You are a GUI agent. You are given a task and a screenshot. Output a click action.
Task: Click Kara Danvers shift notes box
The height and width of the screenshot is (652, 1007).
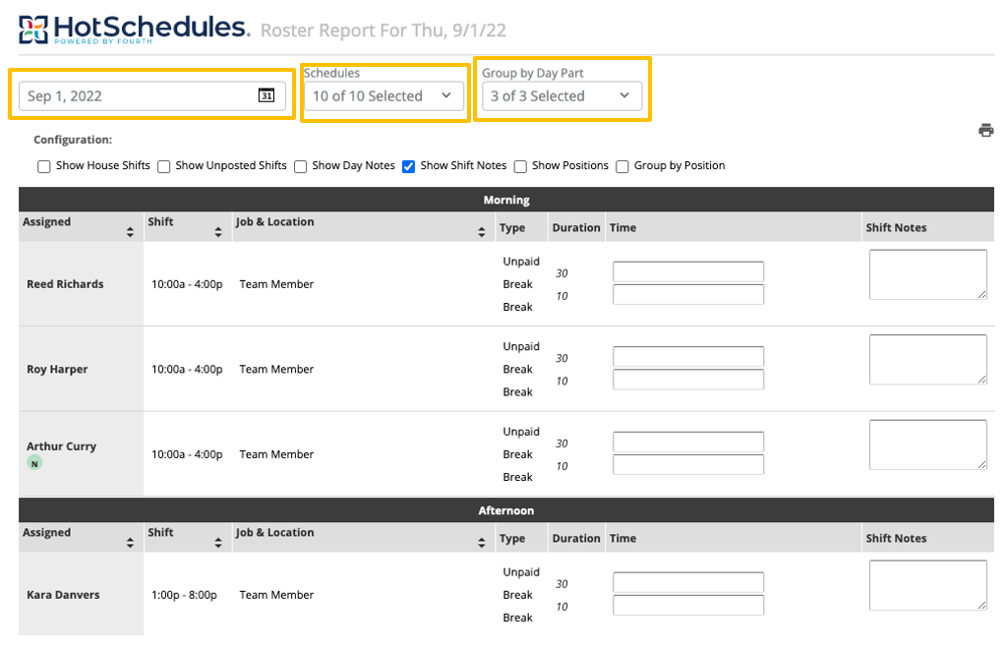pos(928,585)
